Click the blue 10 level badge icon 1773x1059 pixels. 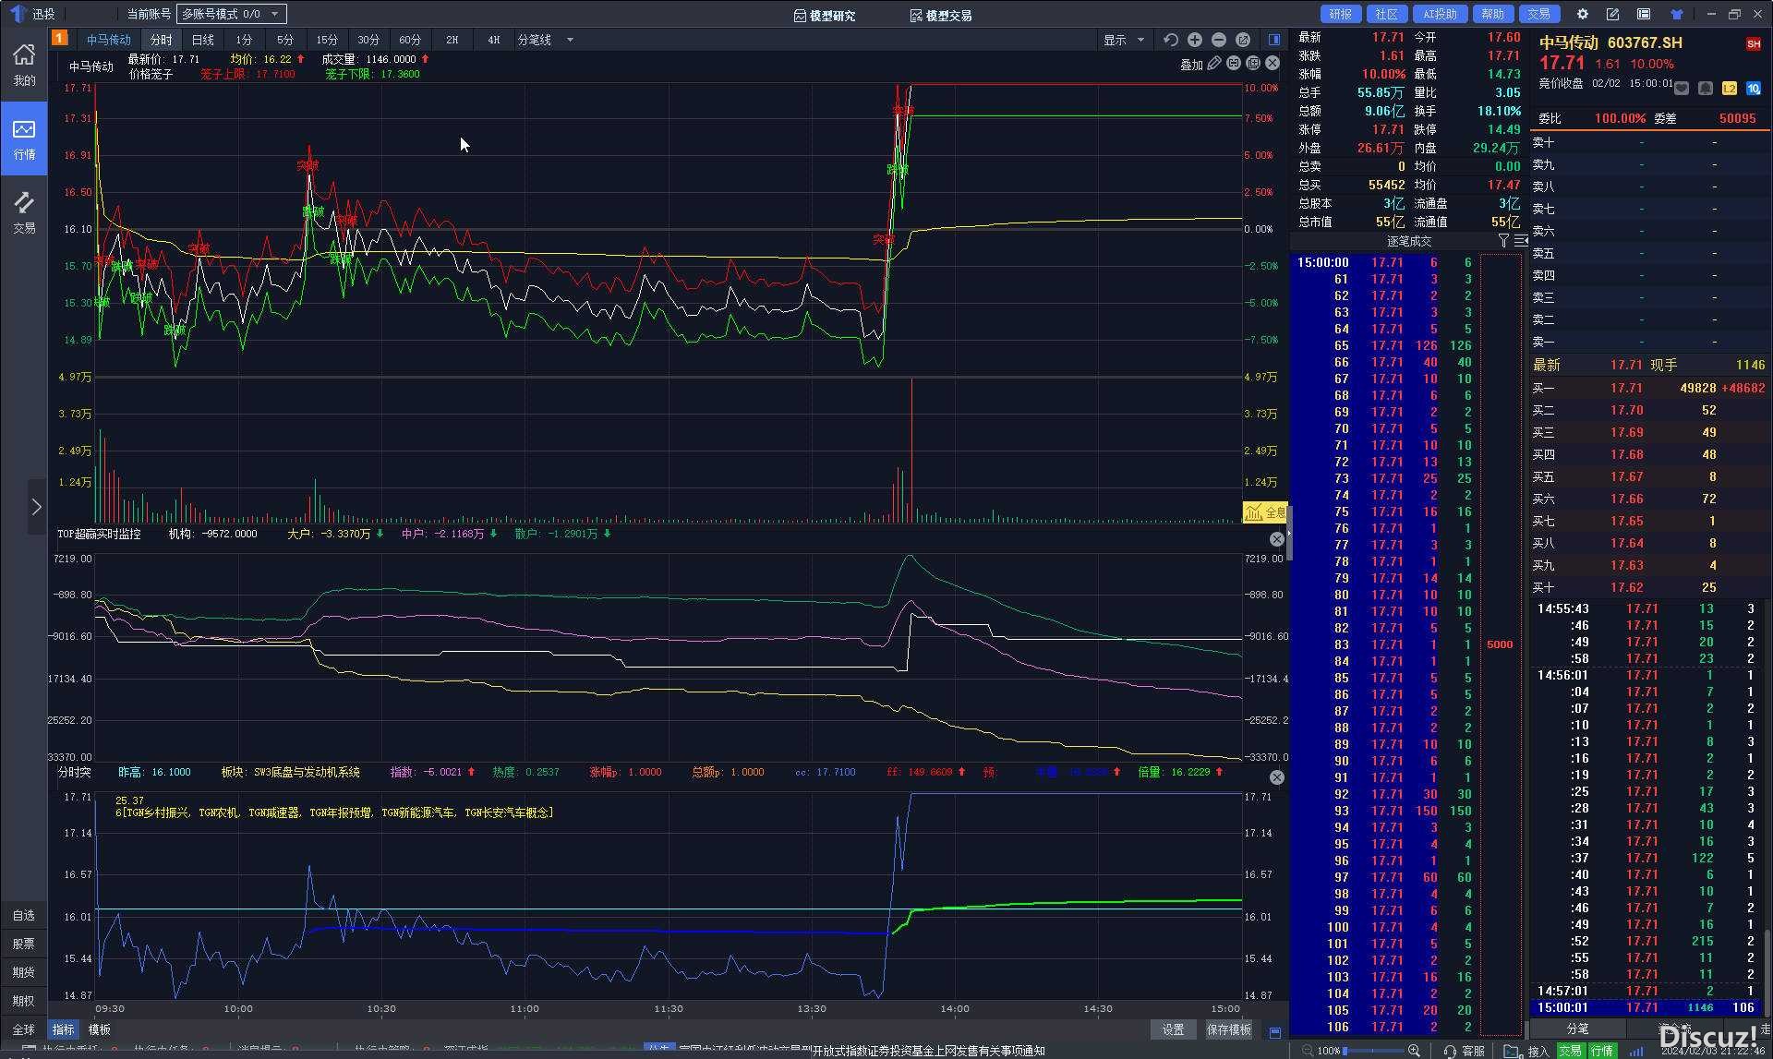[x=1754, y=88]
